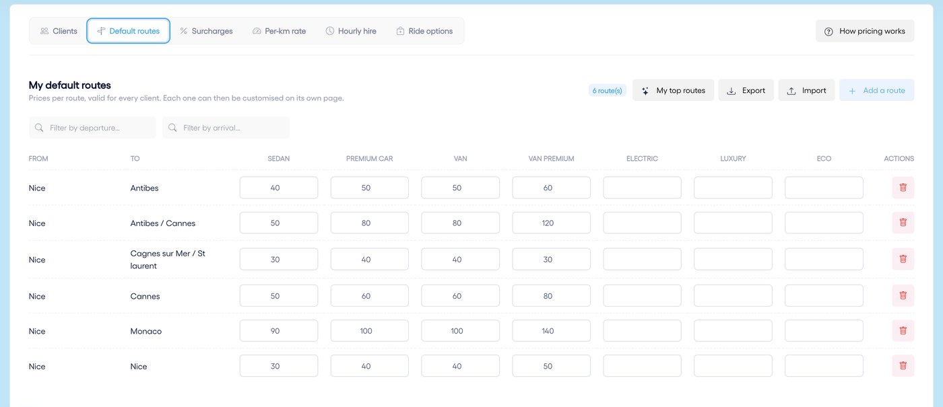This screenshot has height=407, width=943.
Task: Delete the Nice to Antibes / Cannes route
Action: coord(903,223)
